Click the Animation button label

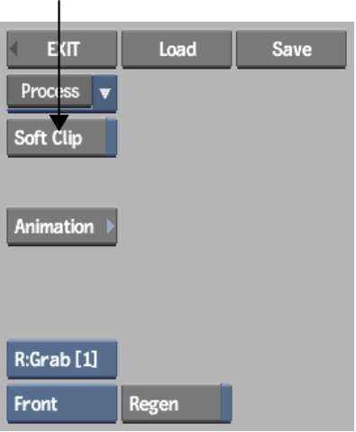pos(54,226)
